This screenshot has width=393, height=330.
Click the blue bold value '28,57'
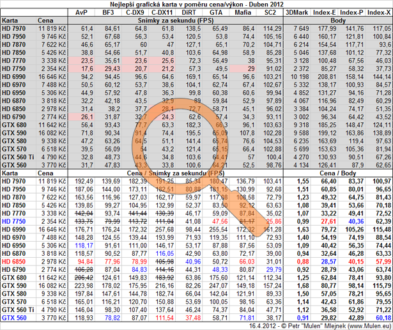tap(328, 262)
